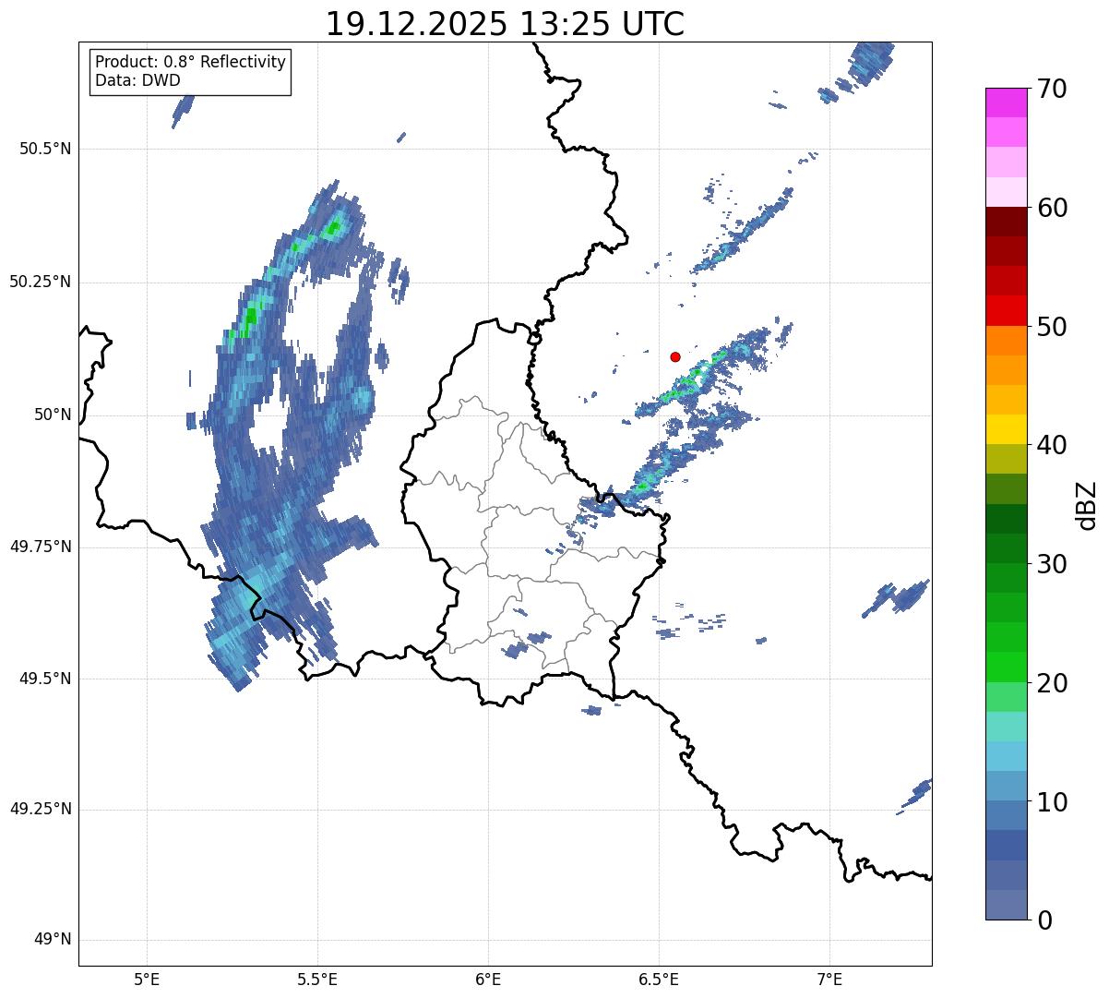Image resolution: width=1109 pixels, height=998 pixels.
Task: Click the latitude label 49°N
Action: click(x=53, y=940)
